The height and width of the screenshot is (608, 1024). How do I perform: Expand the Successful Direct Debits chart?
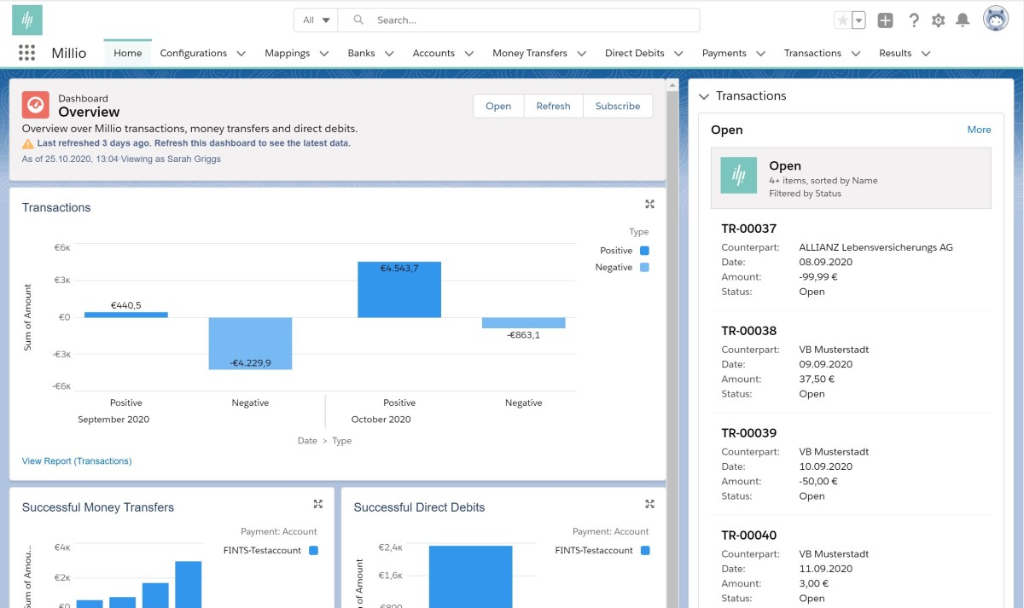(650, 504)
